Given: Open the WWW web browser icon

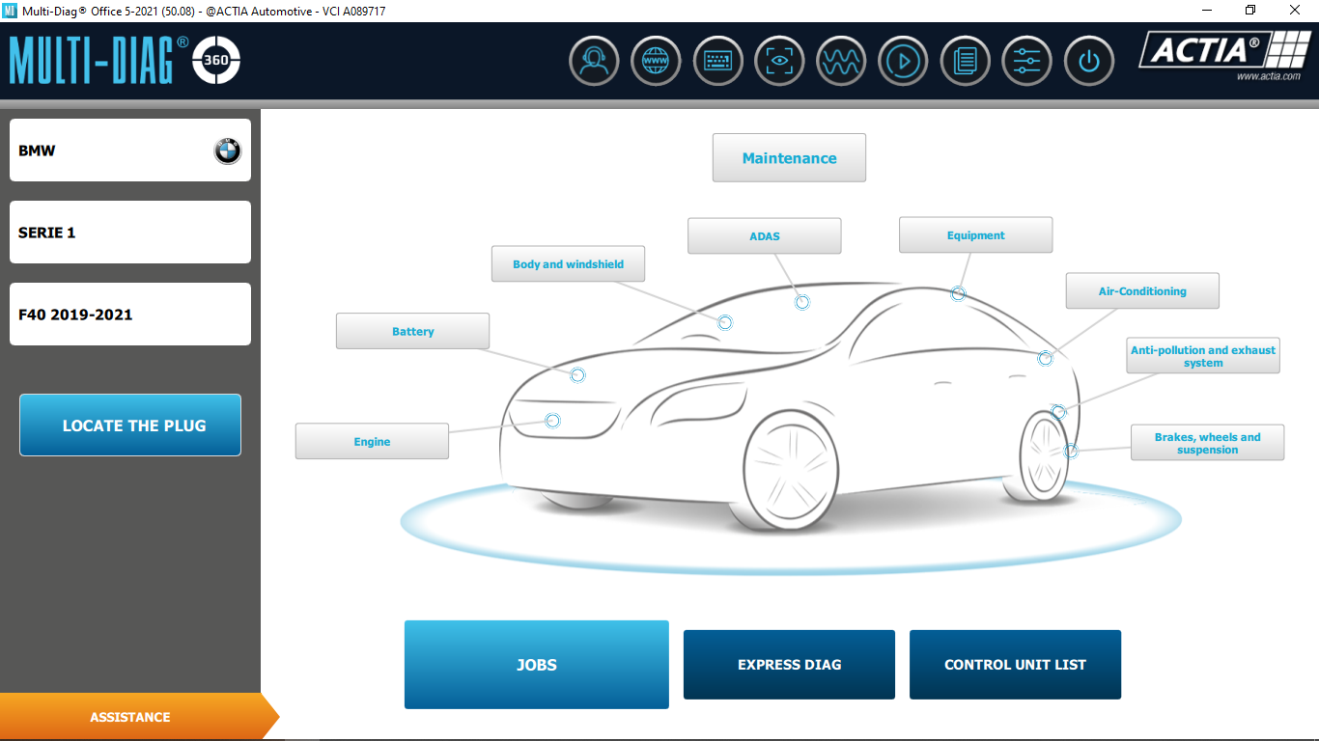Looking at the screenshot, I should click(x=656, y=61).
